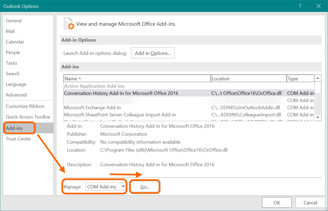Switch to the Mail settings page
328x211 pixels.
[10, 31]
